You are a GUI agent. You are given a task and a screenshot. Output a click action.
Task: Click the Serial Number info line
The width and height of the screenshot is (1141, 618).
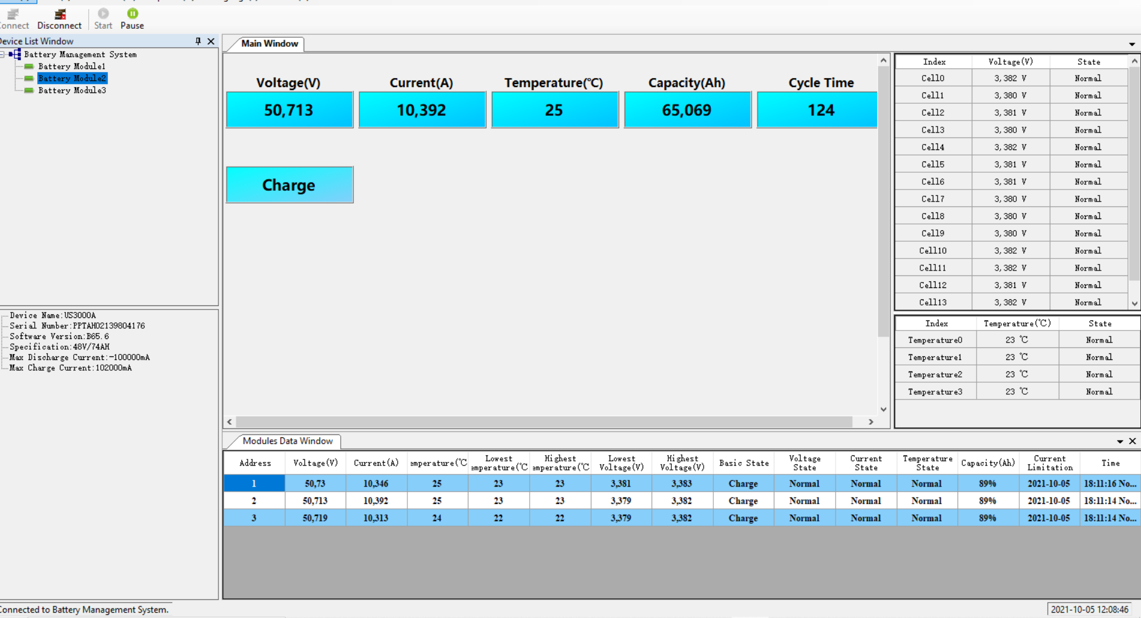[77, 326]
